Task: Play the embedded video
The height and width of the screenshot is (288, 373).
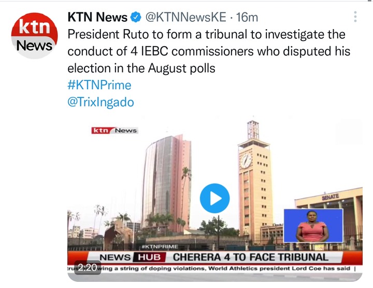Action: click(x=214, y=198)
